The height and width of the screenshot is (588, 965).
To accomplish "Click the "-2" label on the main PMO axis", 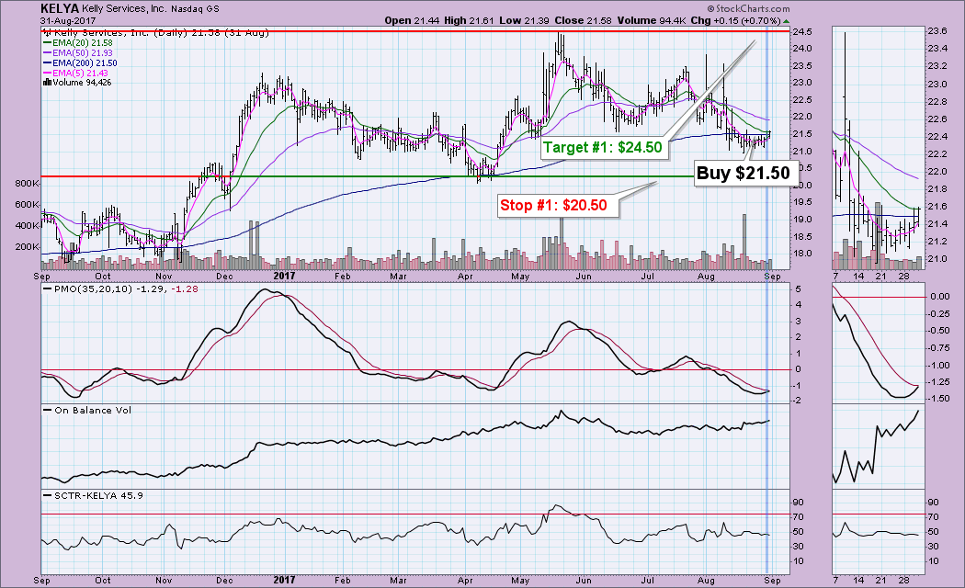I will click(x=798, y=401).
